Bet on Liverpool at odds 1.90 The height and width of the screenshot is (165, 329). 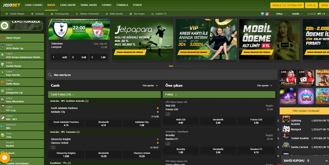click(98, 57)
